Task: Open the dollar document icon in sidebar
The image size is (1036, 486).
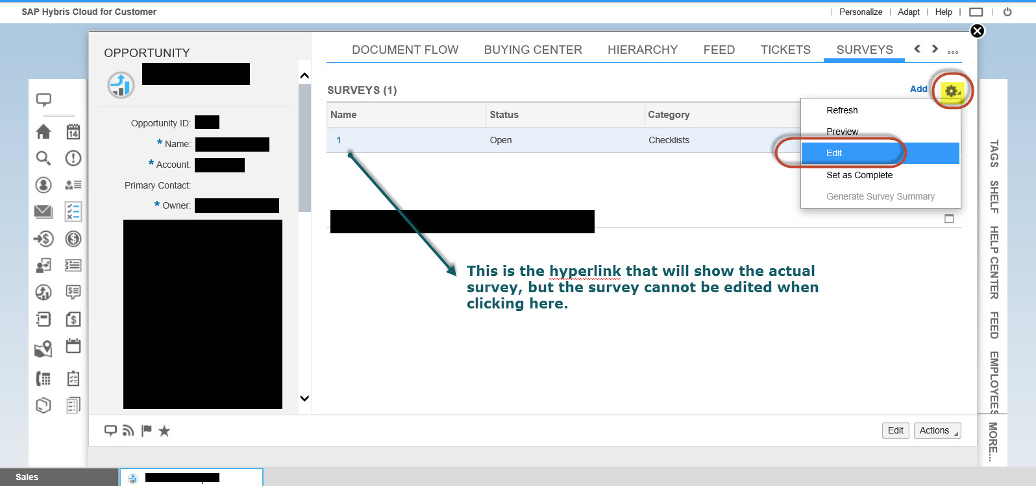Action: (73, 319)
